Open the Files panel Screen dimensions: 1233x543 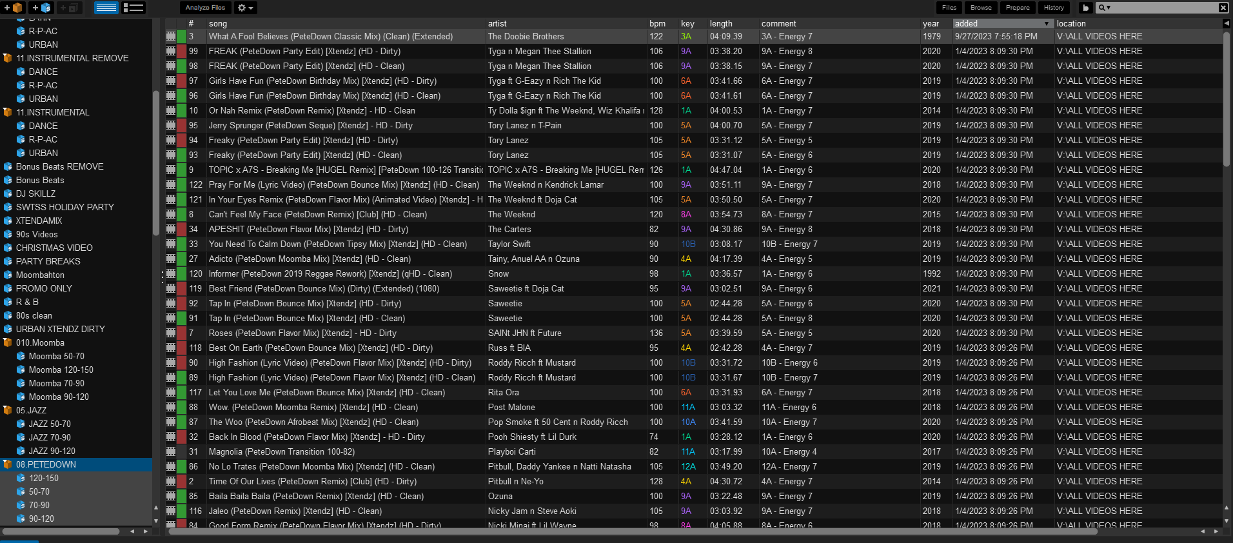click(949, 8)
